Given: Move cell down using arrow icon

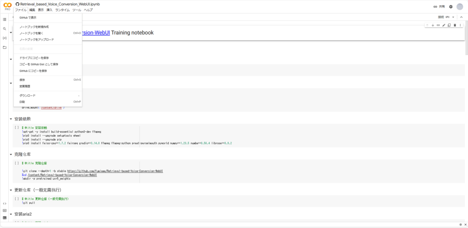Looking at the screenshot, I should [433, 25].
